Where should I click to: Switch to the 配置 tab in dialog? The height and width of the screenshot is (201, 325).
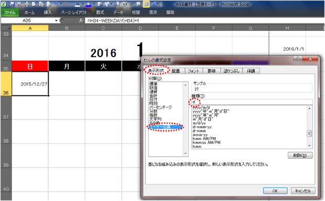(x=176, y=71)
